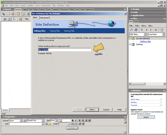Click the Live Data View lightning icon

pos(20,19)
